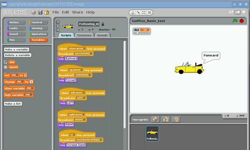Open the Share menu
Image resolution: width=250 pixels, height=150 pixels.
[x=78, y=12]
